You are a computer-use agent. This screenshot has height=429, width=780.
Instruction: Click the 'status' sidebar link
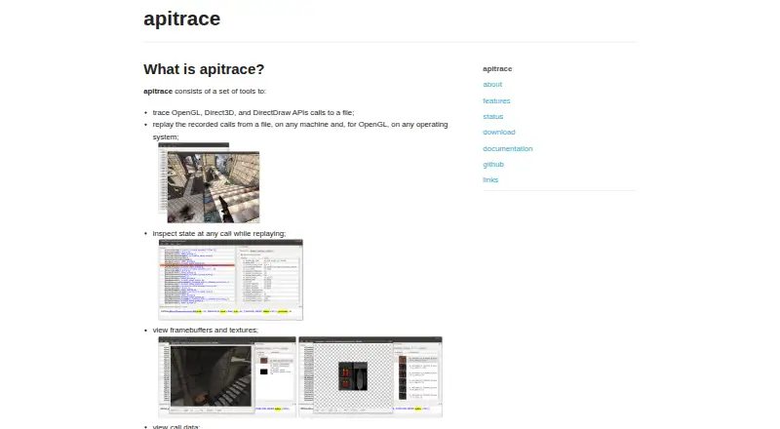492,116
